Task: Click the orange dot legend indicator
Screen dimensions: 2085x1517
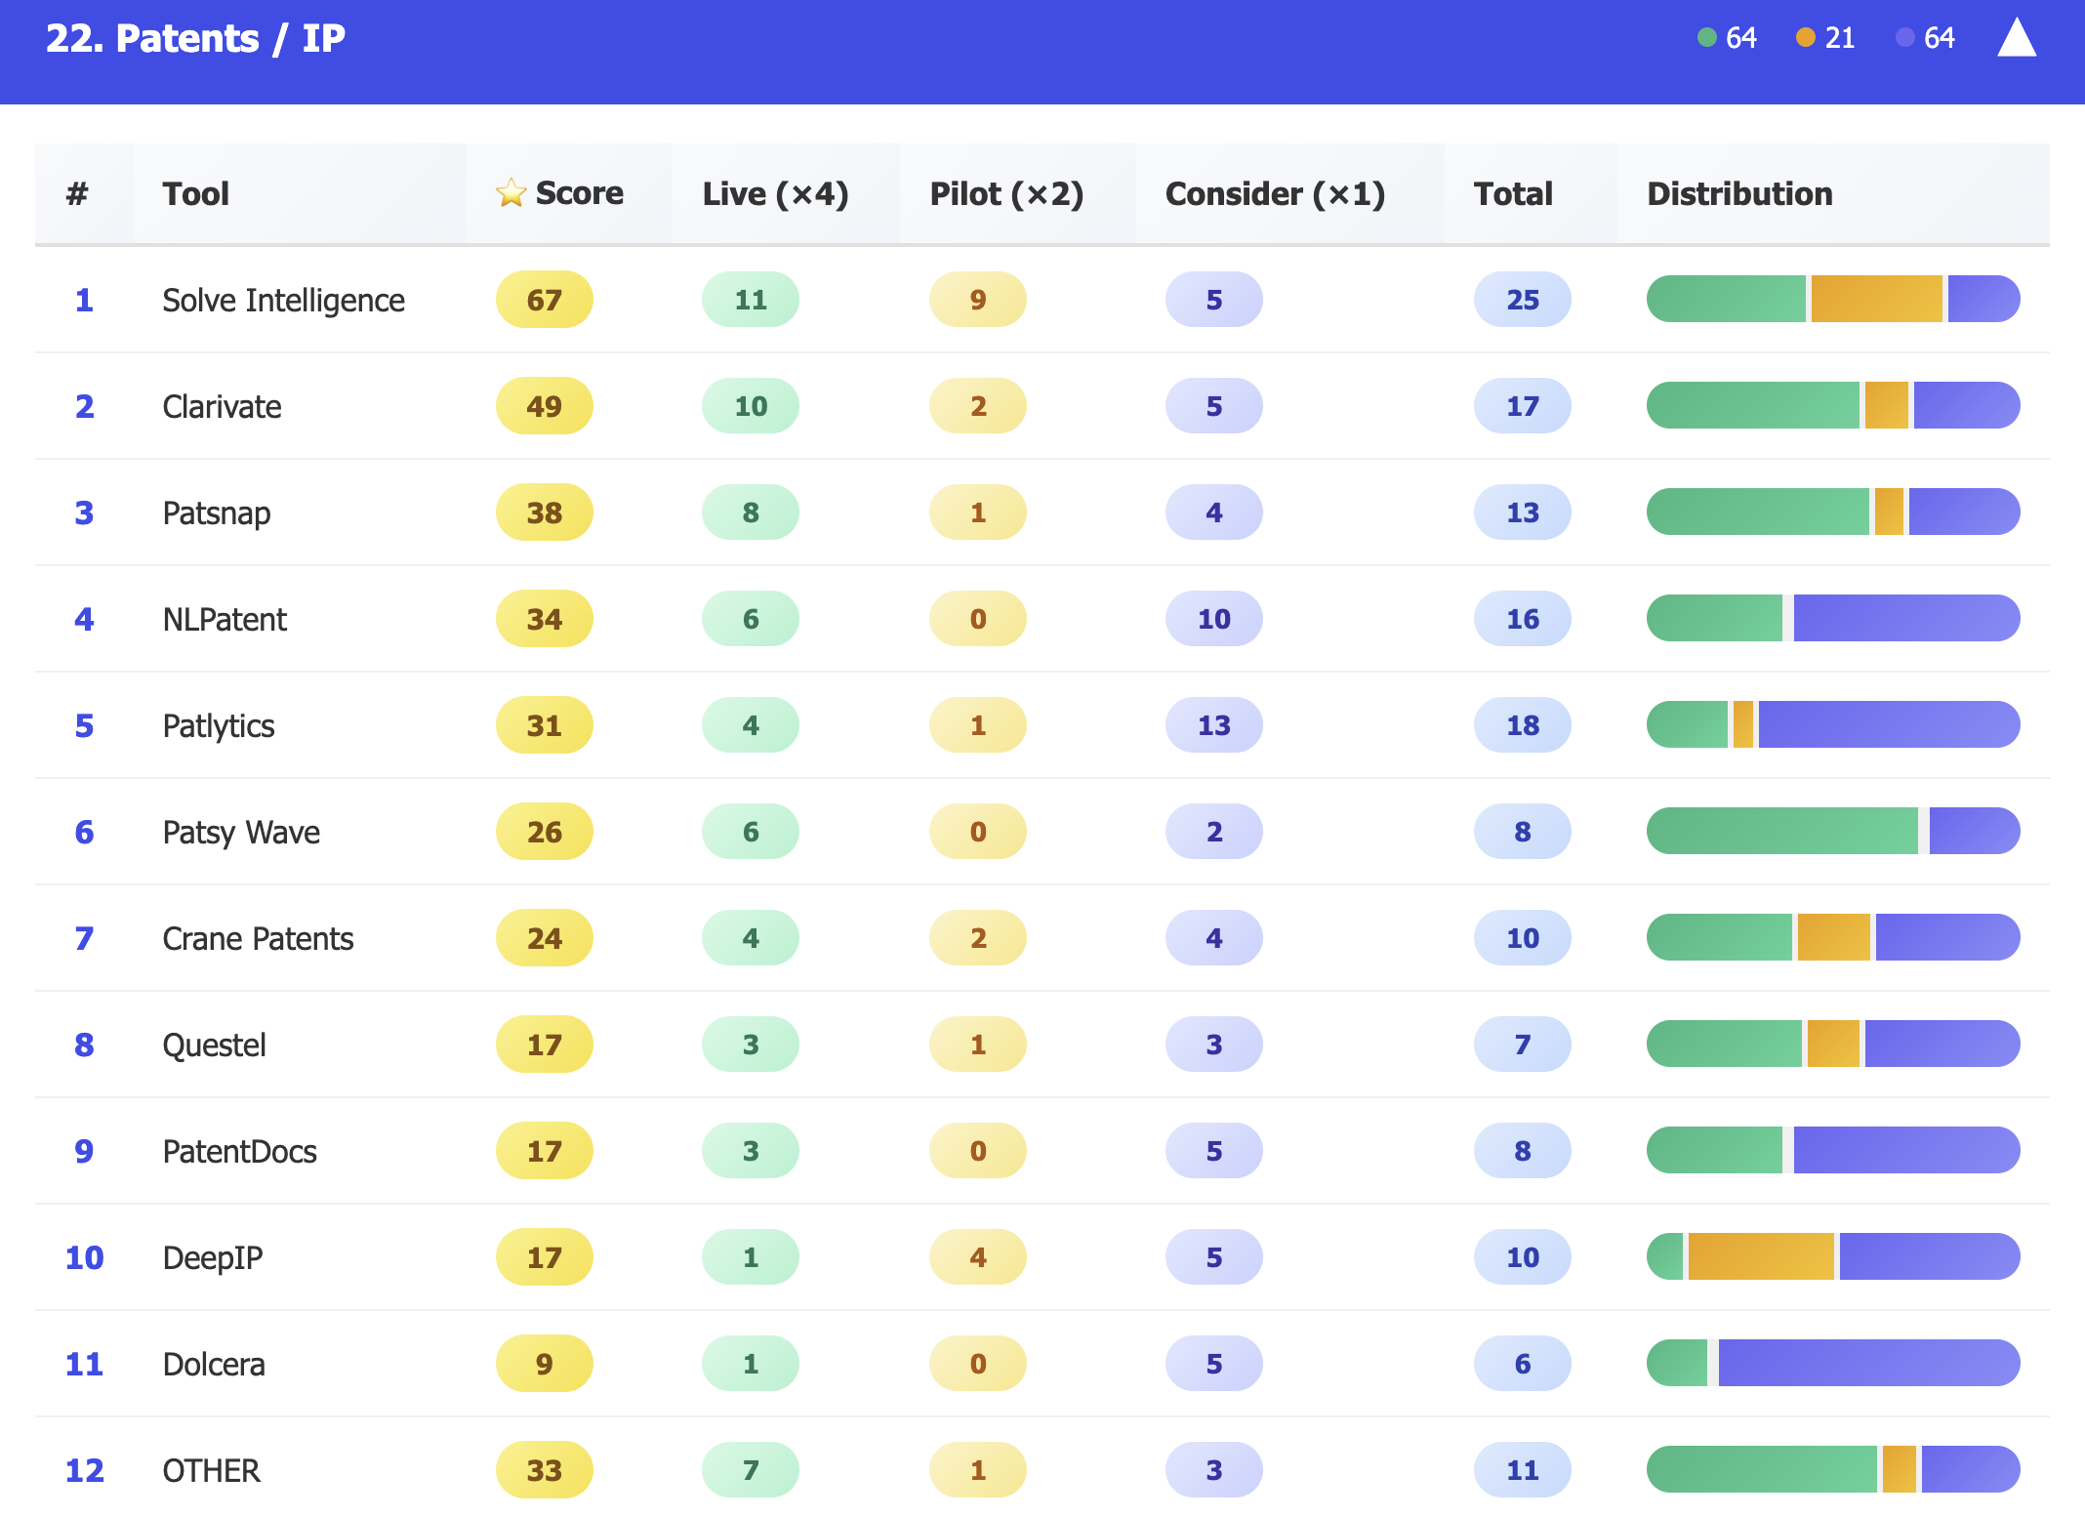Action: click(x=1806, y=38)
